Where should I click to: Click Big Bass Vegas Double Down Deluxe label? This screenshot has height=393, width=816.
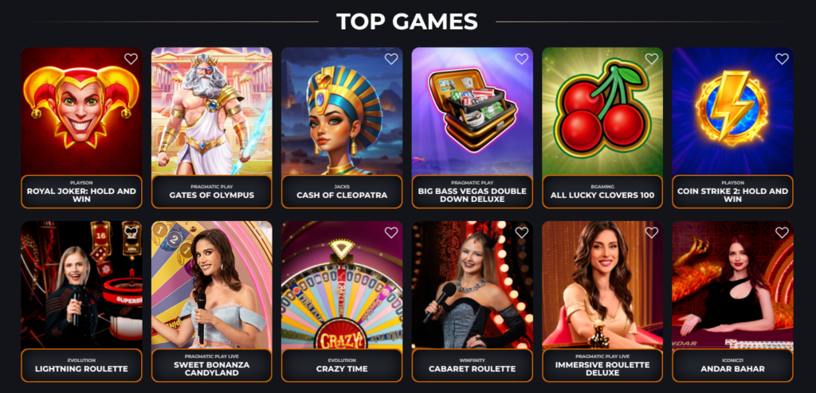click(472, 195)
